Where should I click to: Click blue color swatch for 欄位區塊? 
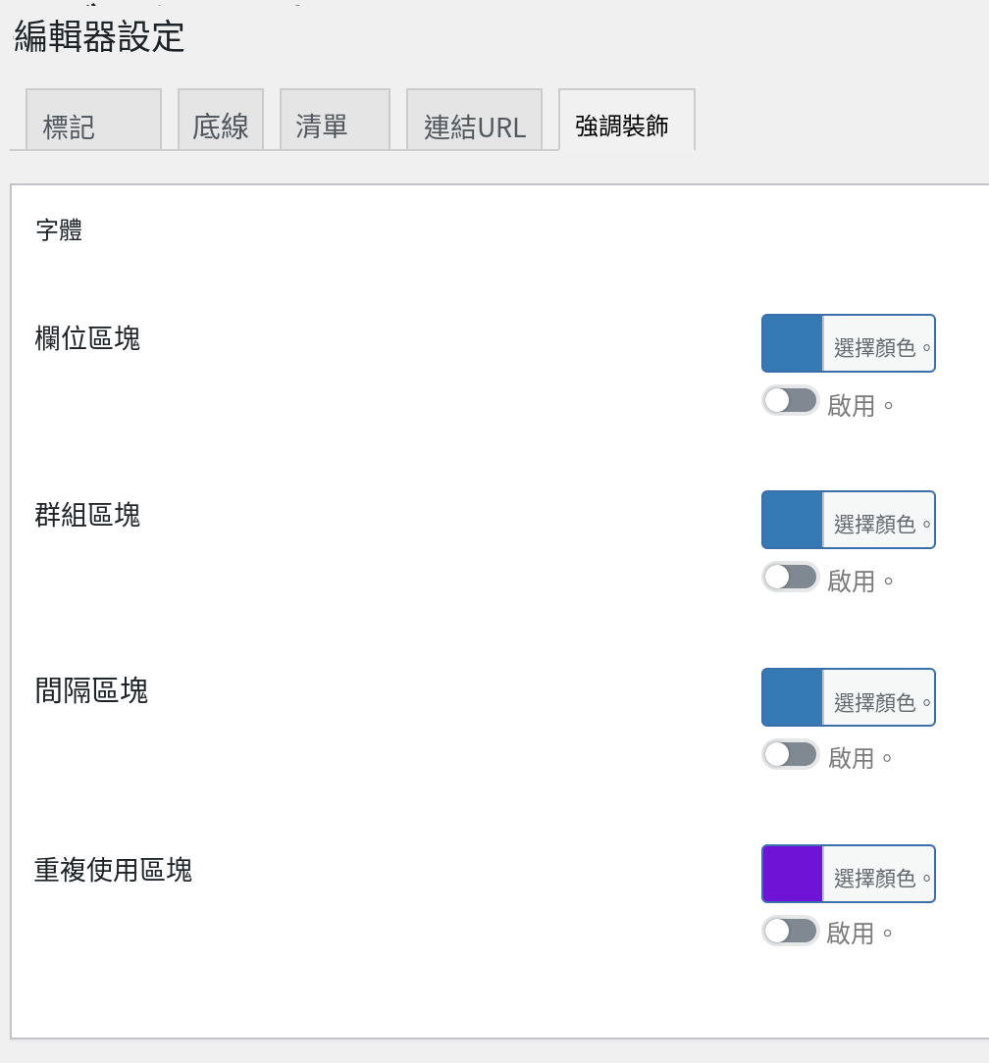[x=793, y=343]
